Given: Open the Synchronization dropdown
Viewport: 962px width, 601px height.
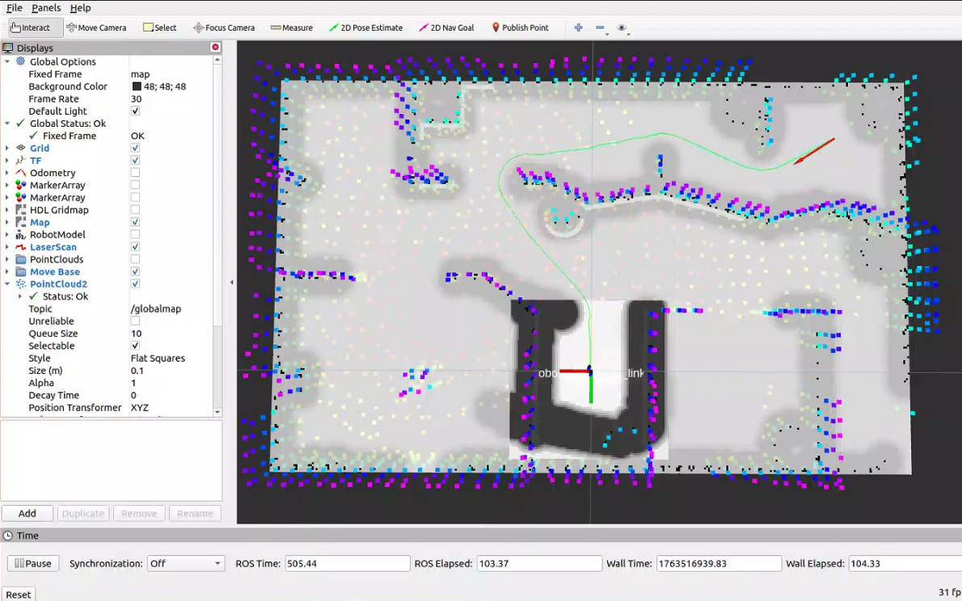Looking at the screenshot, I should (185, 564).
